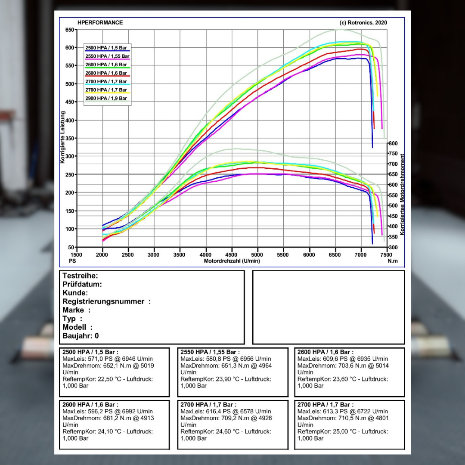465x465 pixels.
Task: Click the green 2600 HPA / 1,6 Bar legend entry
Action: point(107,65)
